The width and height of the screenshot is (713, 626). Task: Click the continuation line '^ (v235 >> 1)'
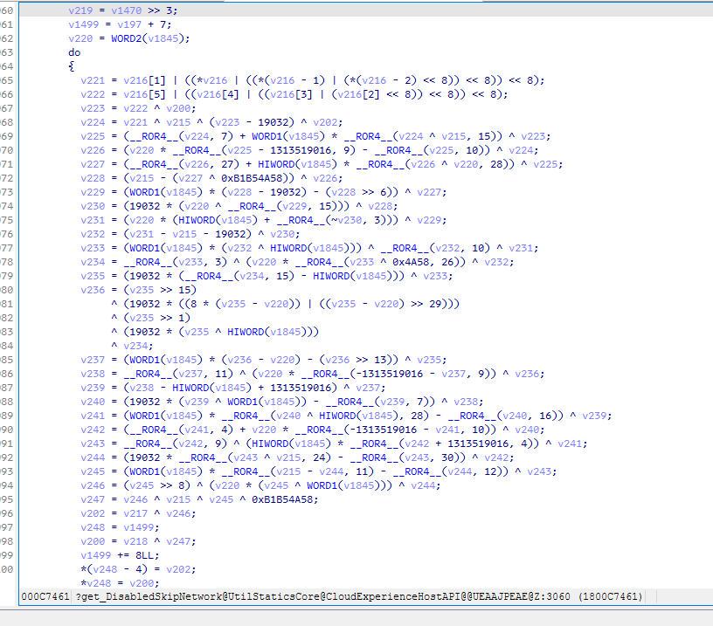point(150,318)
